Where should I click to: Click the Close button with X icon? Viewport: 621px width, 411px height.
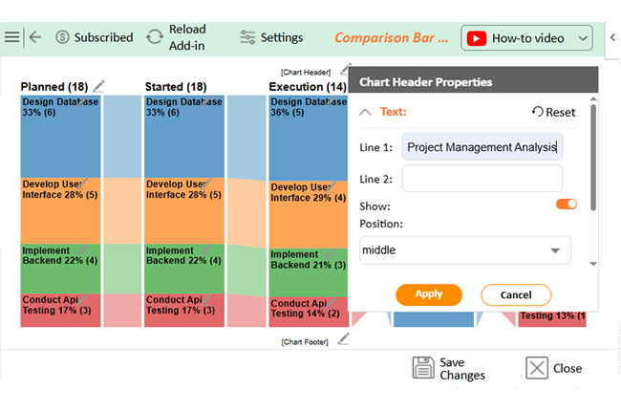click(554, 368)
